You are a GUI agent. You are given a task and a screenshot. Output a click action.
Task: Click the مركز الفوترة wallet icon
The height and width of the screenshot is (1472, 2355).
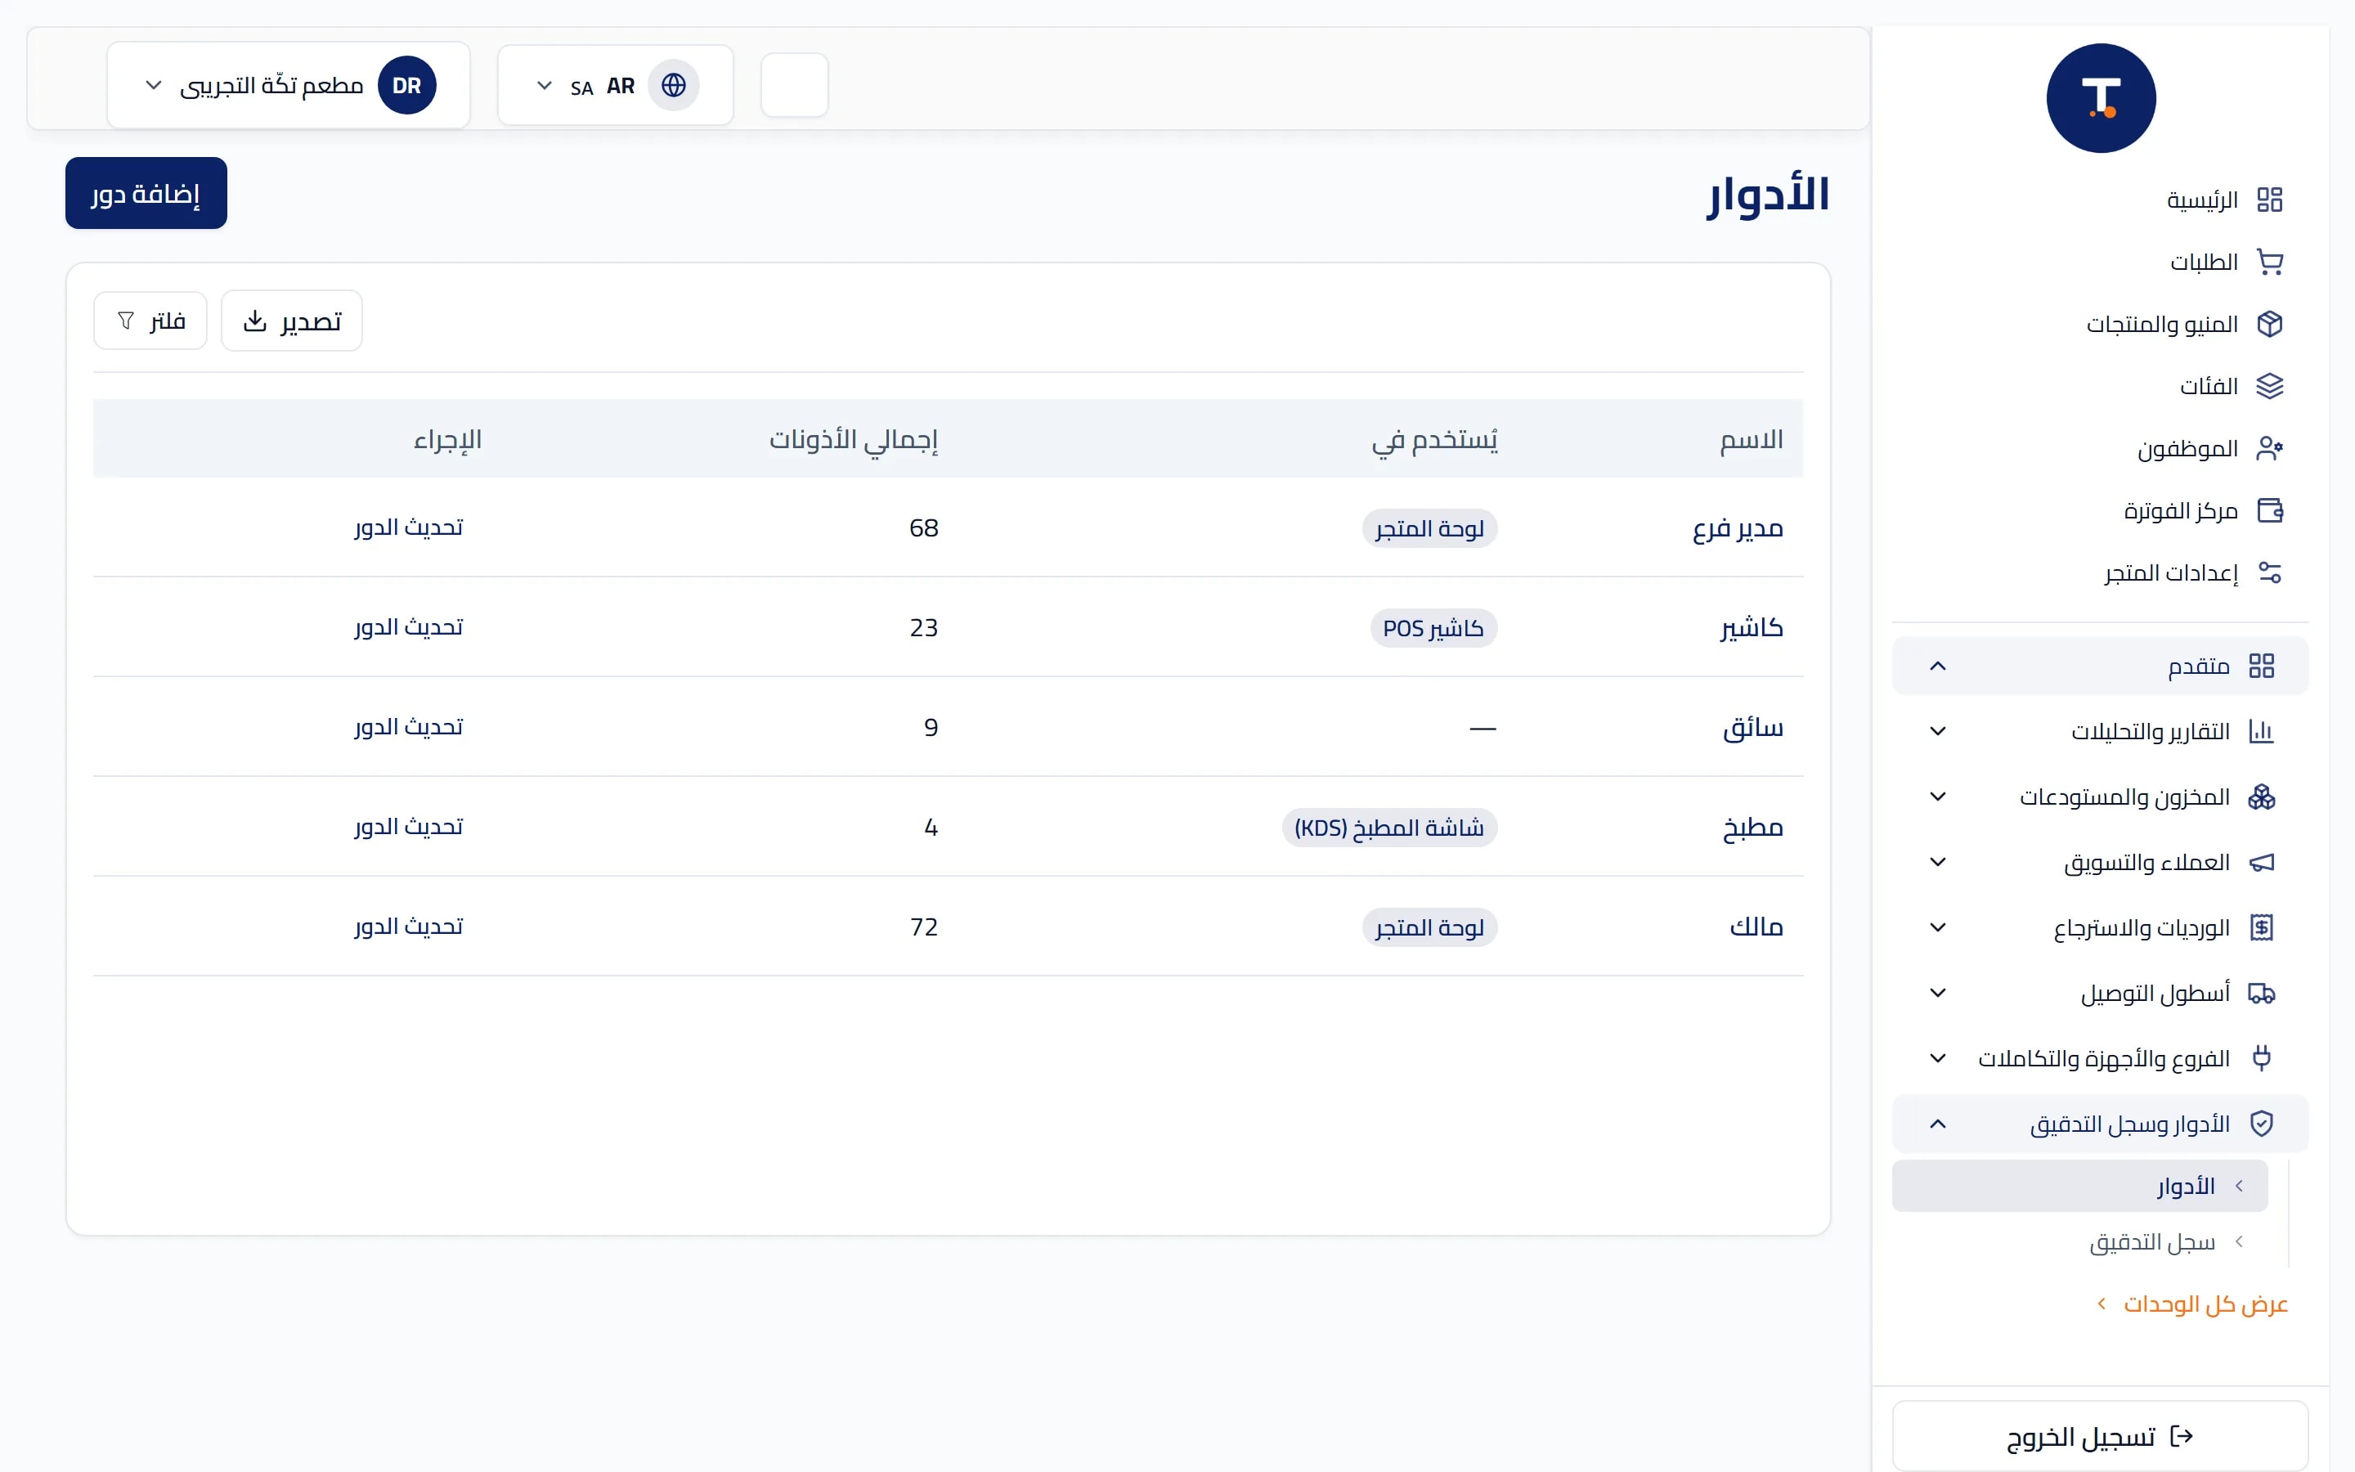[2269, 511]
